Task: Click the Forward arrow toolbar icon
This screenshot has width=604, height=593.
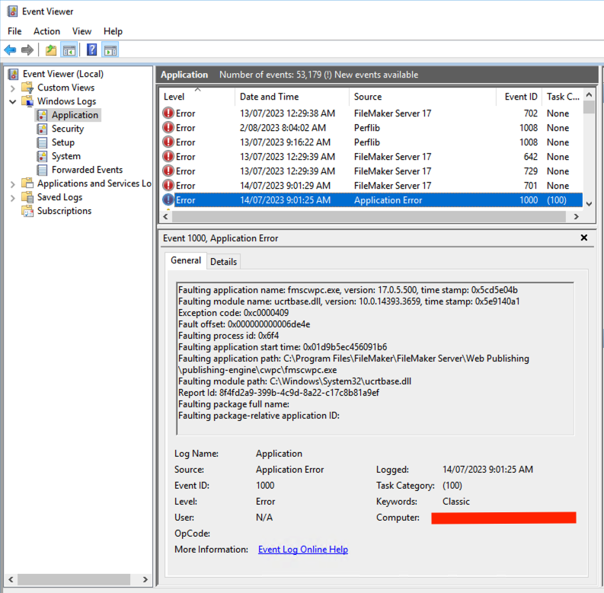Action: pyautogui.click(x=27, y=50)
